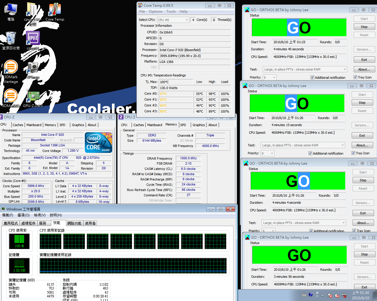Image resolution: width=377 pixels, height=301 pixels.
Task: Open the Action Center flag tray icon
Action: pyautogui.click(x=330, y=295)
